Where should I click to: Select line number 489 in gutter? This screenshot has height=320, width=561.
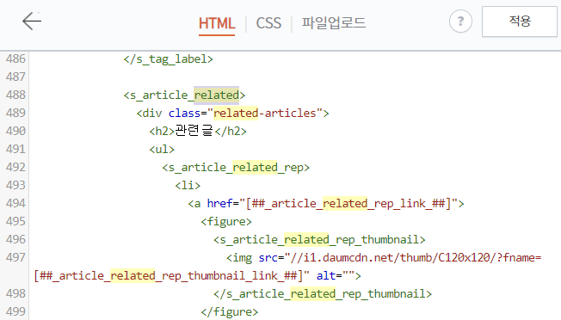coord(15,113)
